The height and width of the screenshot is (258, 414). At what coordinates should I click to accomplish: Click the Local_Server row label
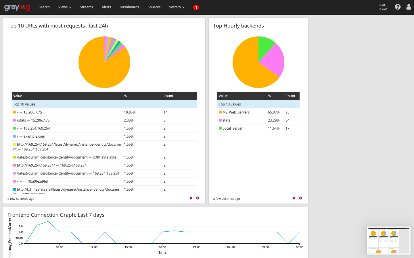pyautogui.click(x=233, y=128)
